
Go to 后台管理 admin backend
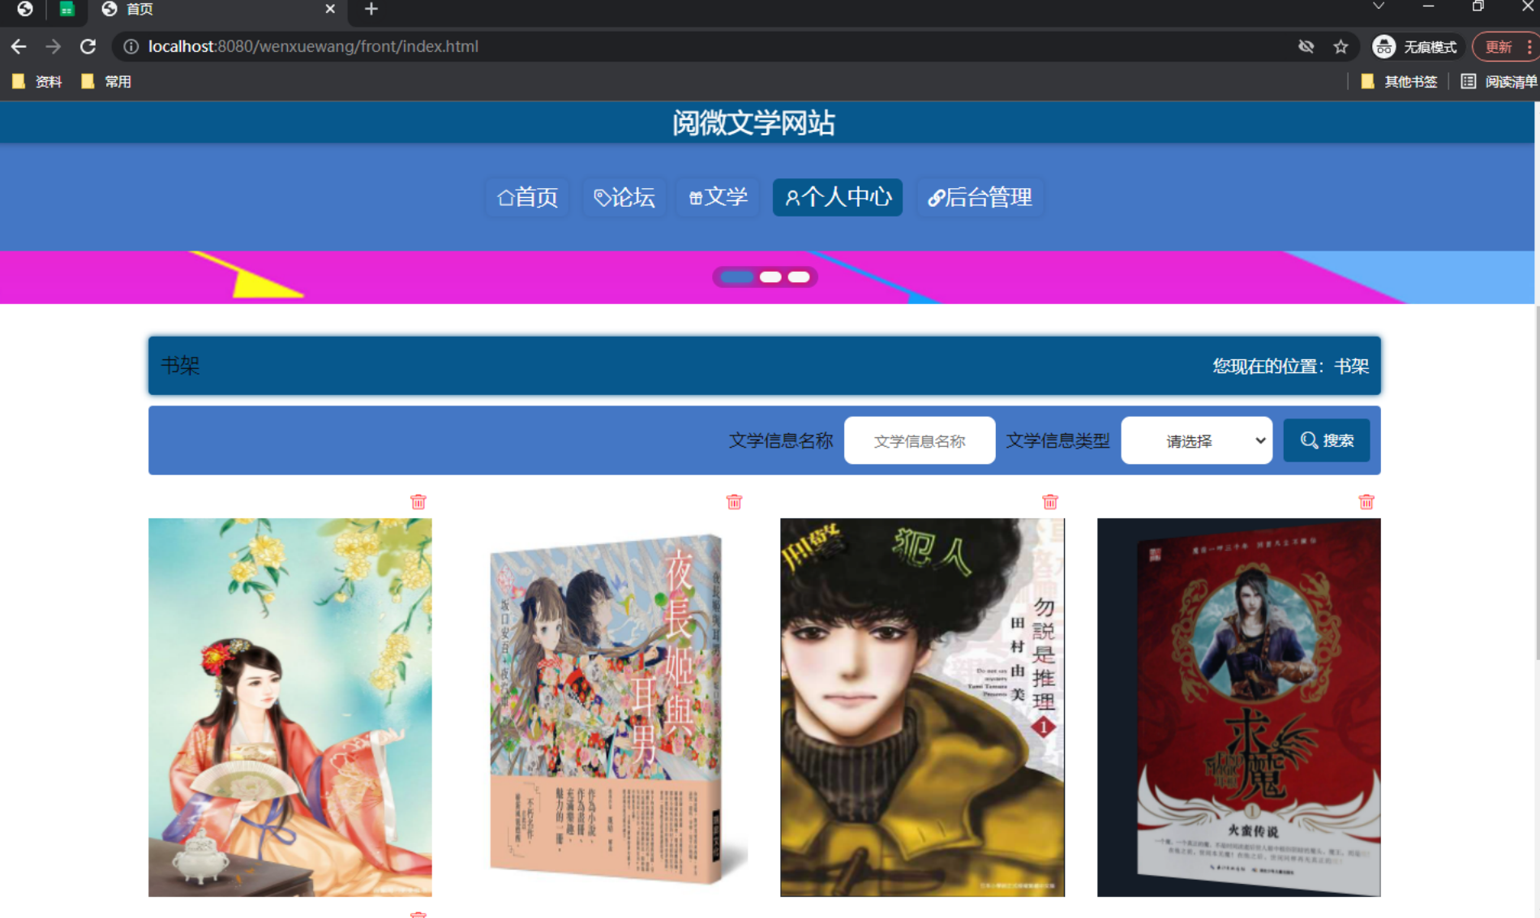point(980,197)
